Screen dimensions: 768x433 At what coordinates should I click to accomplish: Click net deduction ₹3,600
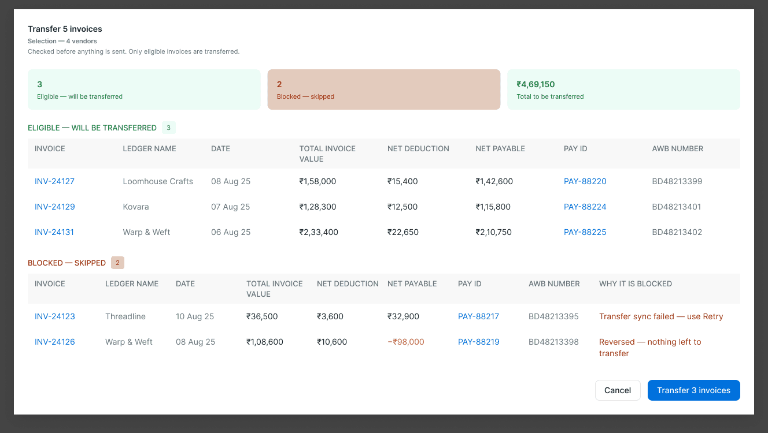[330, 316]
